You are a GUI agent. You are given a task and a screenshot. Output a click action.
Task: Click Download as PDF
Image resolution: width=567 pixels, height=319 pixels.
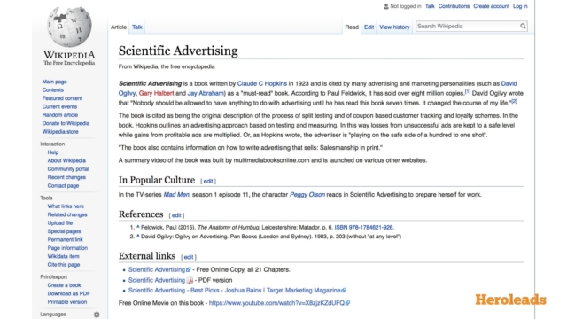[69, 293]
